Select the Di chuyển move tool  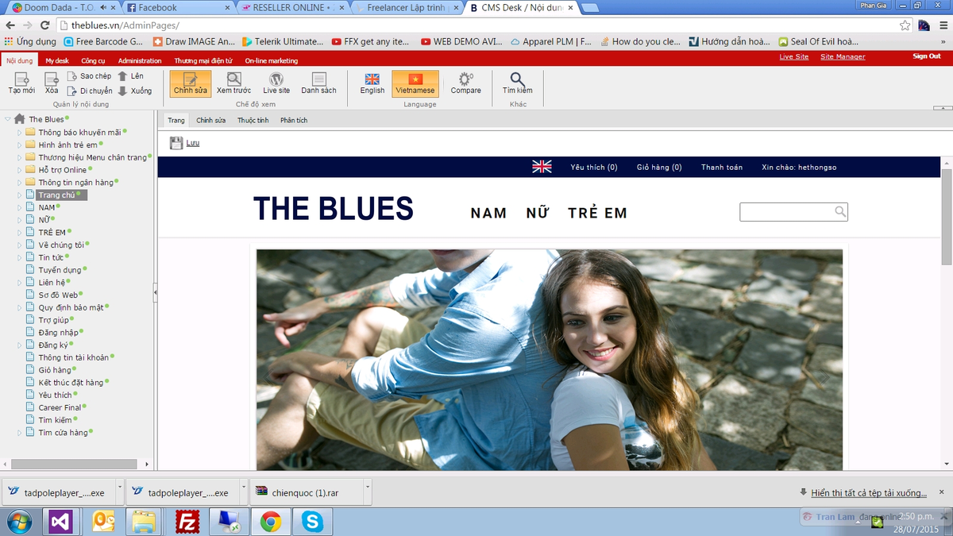coord(90,91)
